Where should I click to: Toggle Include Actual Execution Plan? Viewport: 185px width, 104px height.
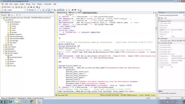(x=52, y=10)
